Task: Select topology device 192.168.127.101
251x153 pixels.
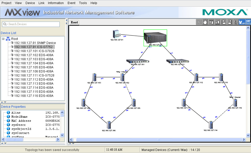Action: (138, 61)
